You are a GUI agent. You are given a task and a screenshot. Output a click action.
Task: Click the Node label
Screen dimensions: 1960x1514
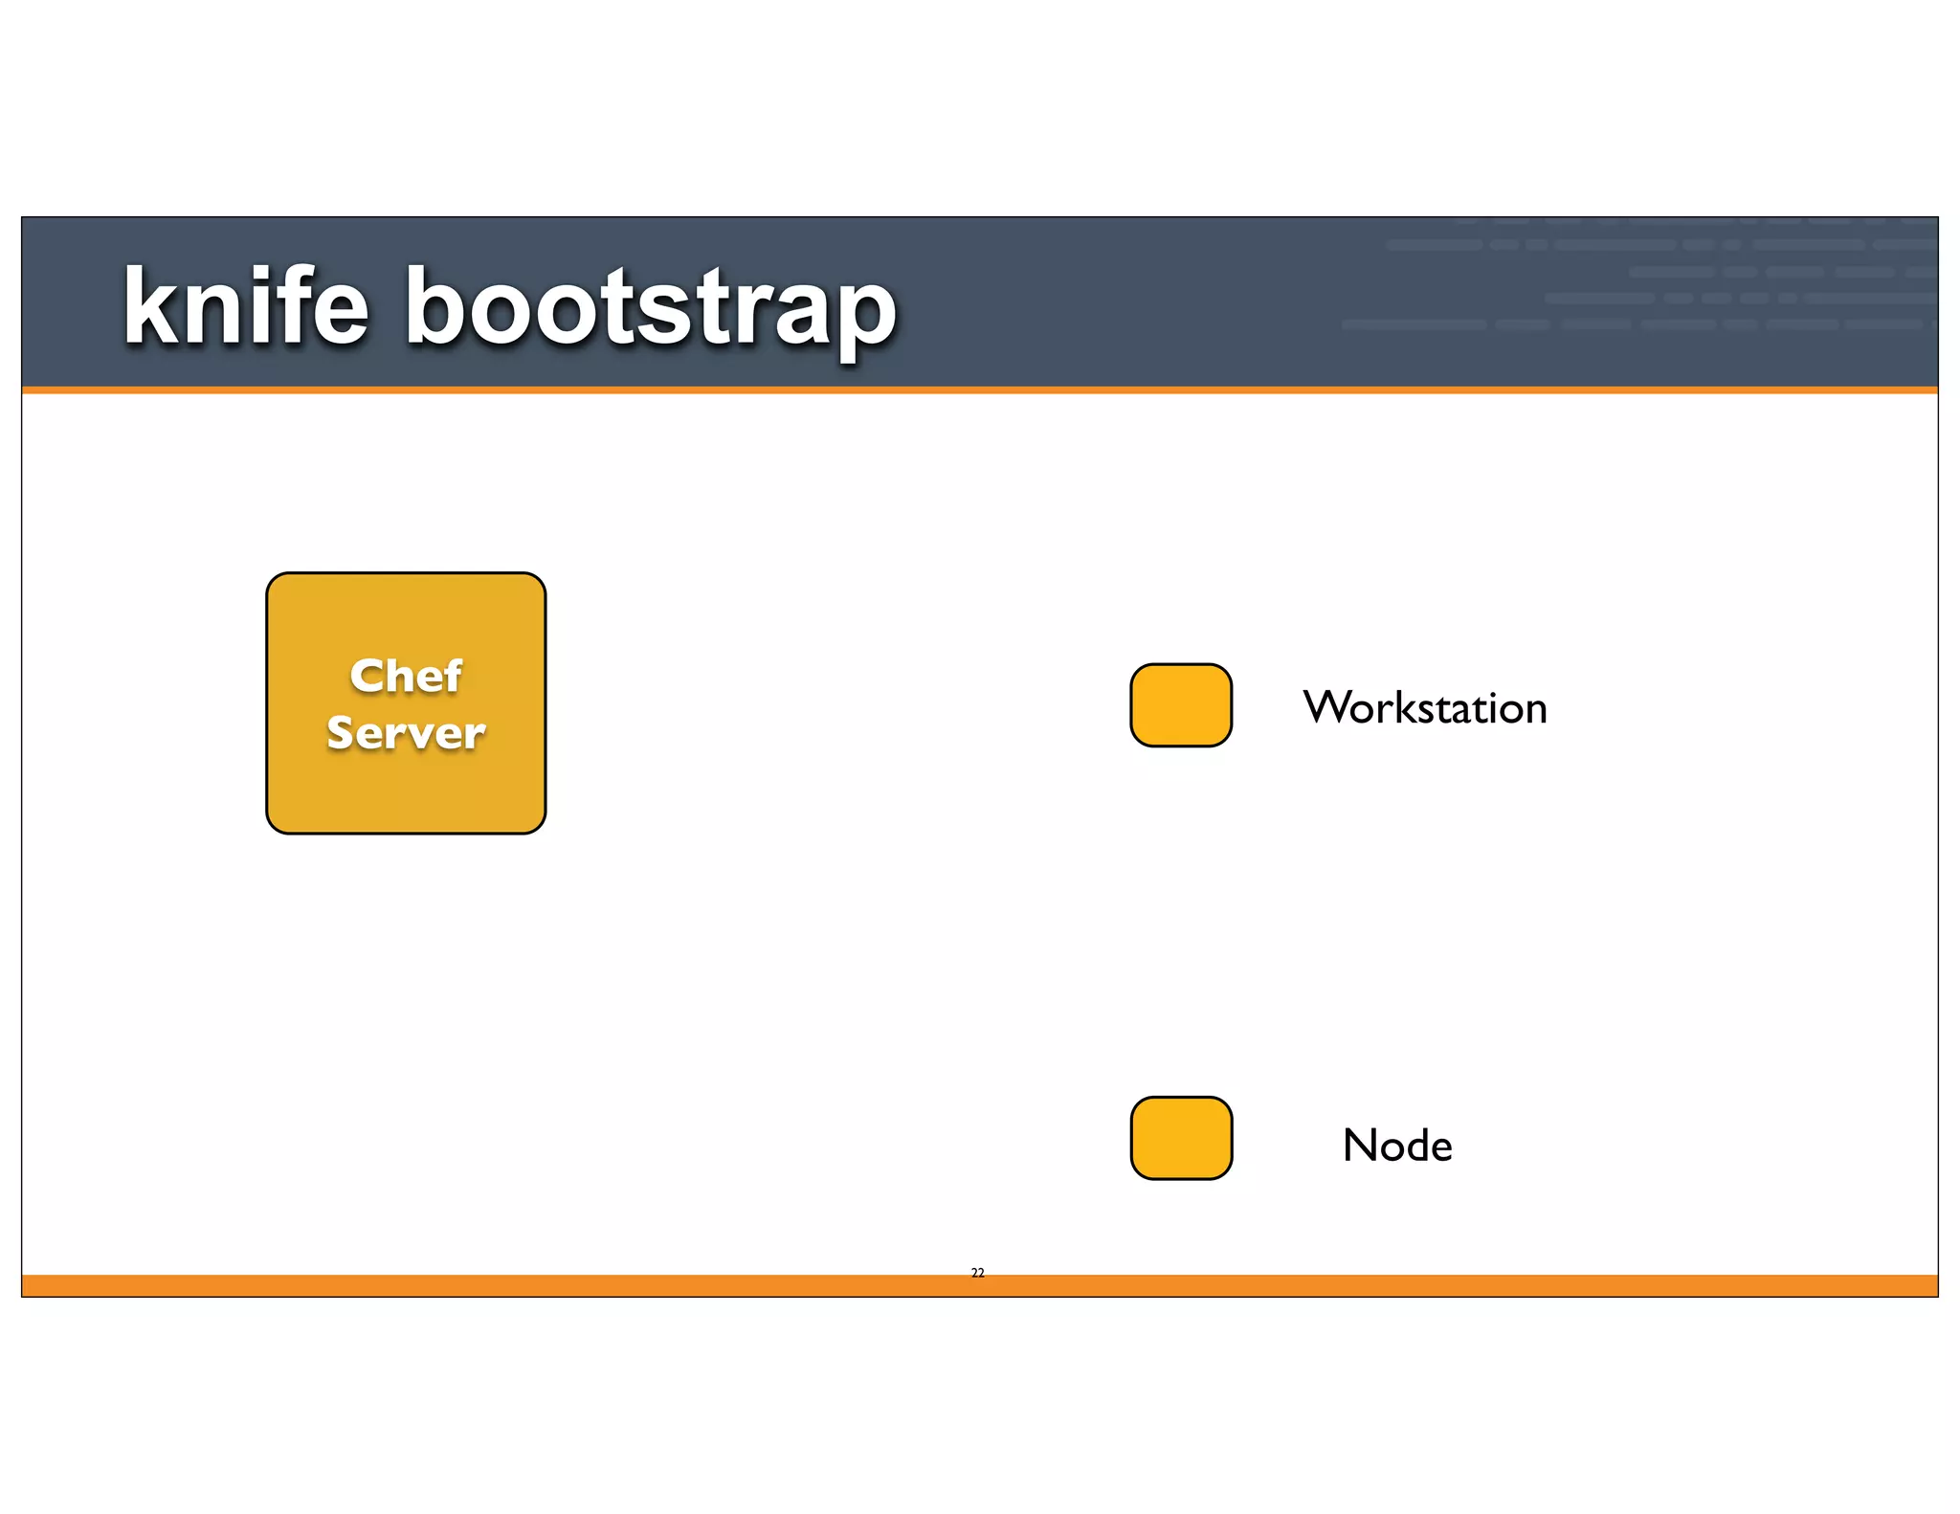point(1397,1146)
